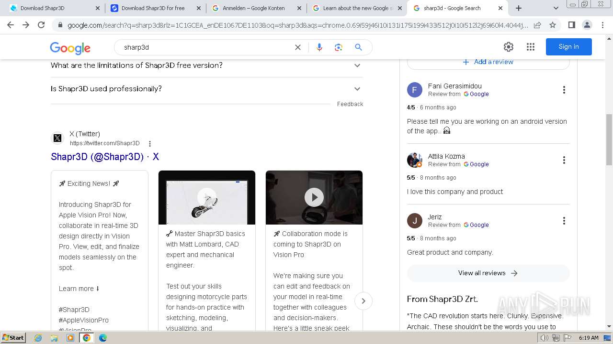Close the 'sharp3d - Google Search' tab
The image size is (613, 344).
pos(500,8)
